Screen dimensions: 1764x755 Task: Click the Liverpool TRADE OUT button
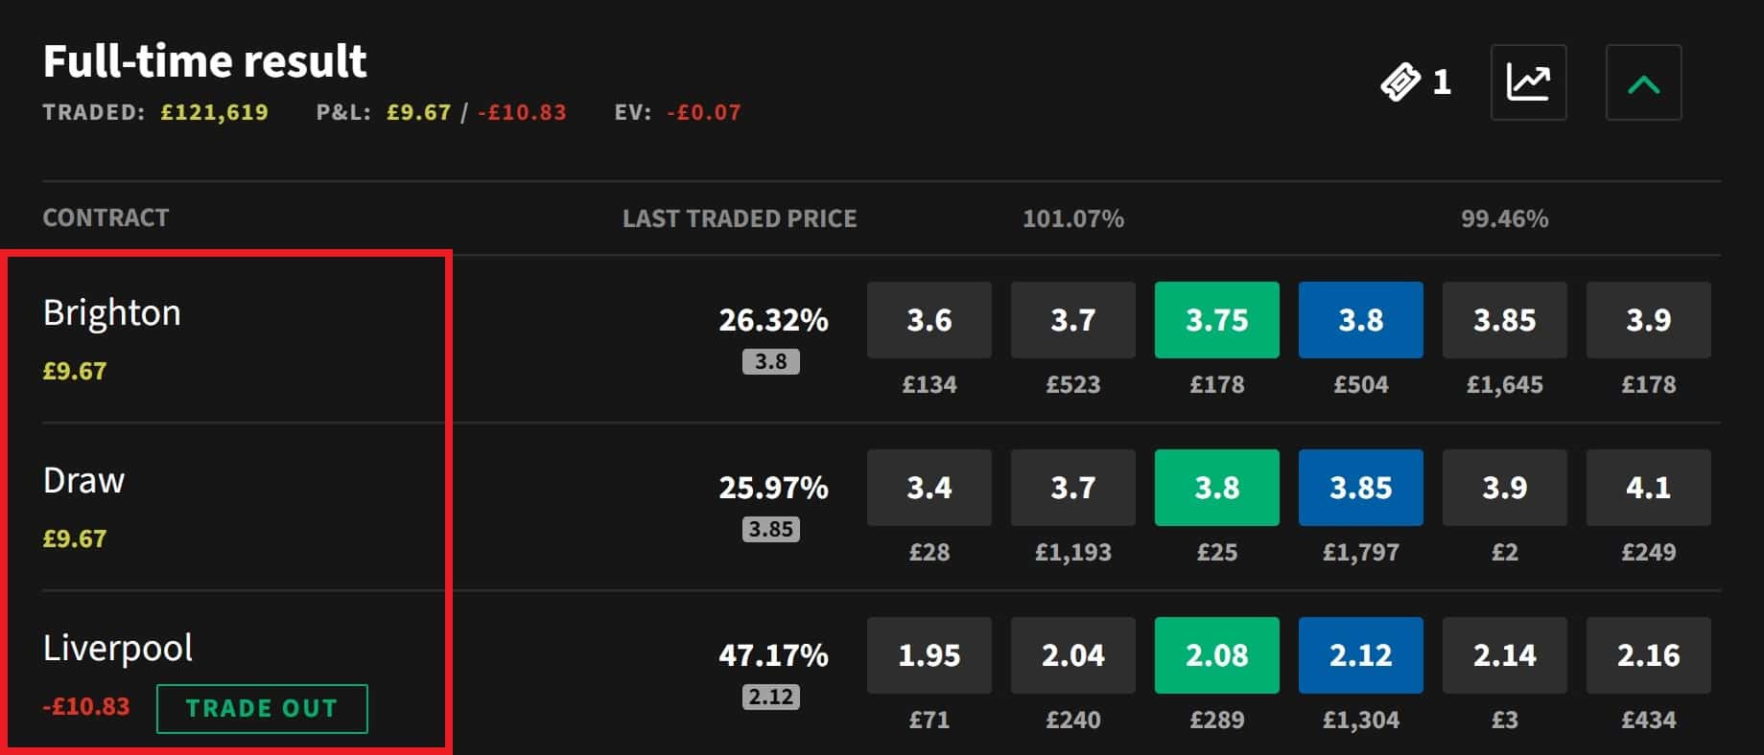262,709
